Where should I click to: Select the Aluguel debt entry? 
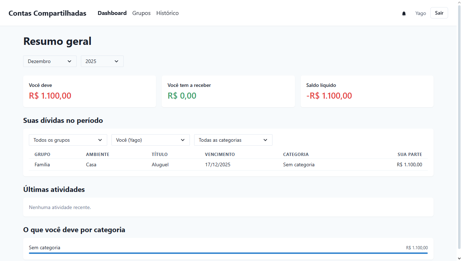point(160,165)
